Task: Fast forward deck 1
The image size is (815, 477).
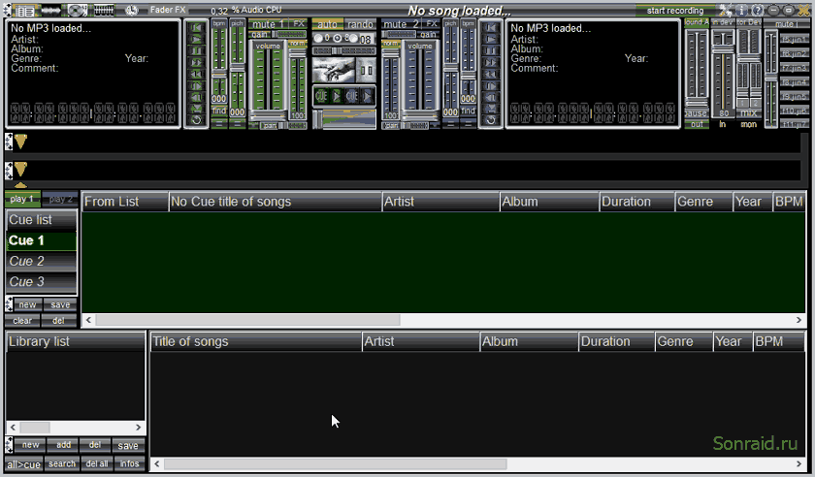Action: coord(196,62)
